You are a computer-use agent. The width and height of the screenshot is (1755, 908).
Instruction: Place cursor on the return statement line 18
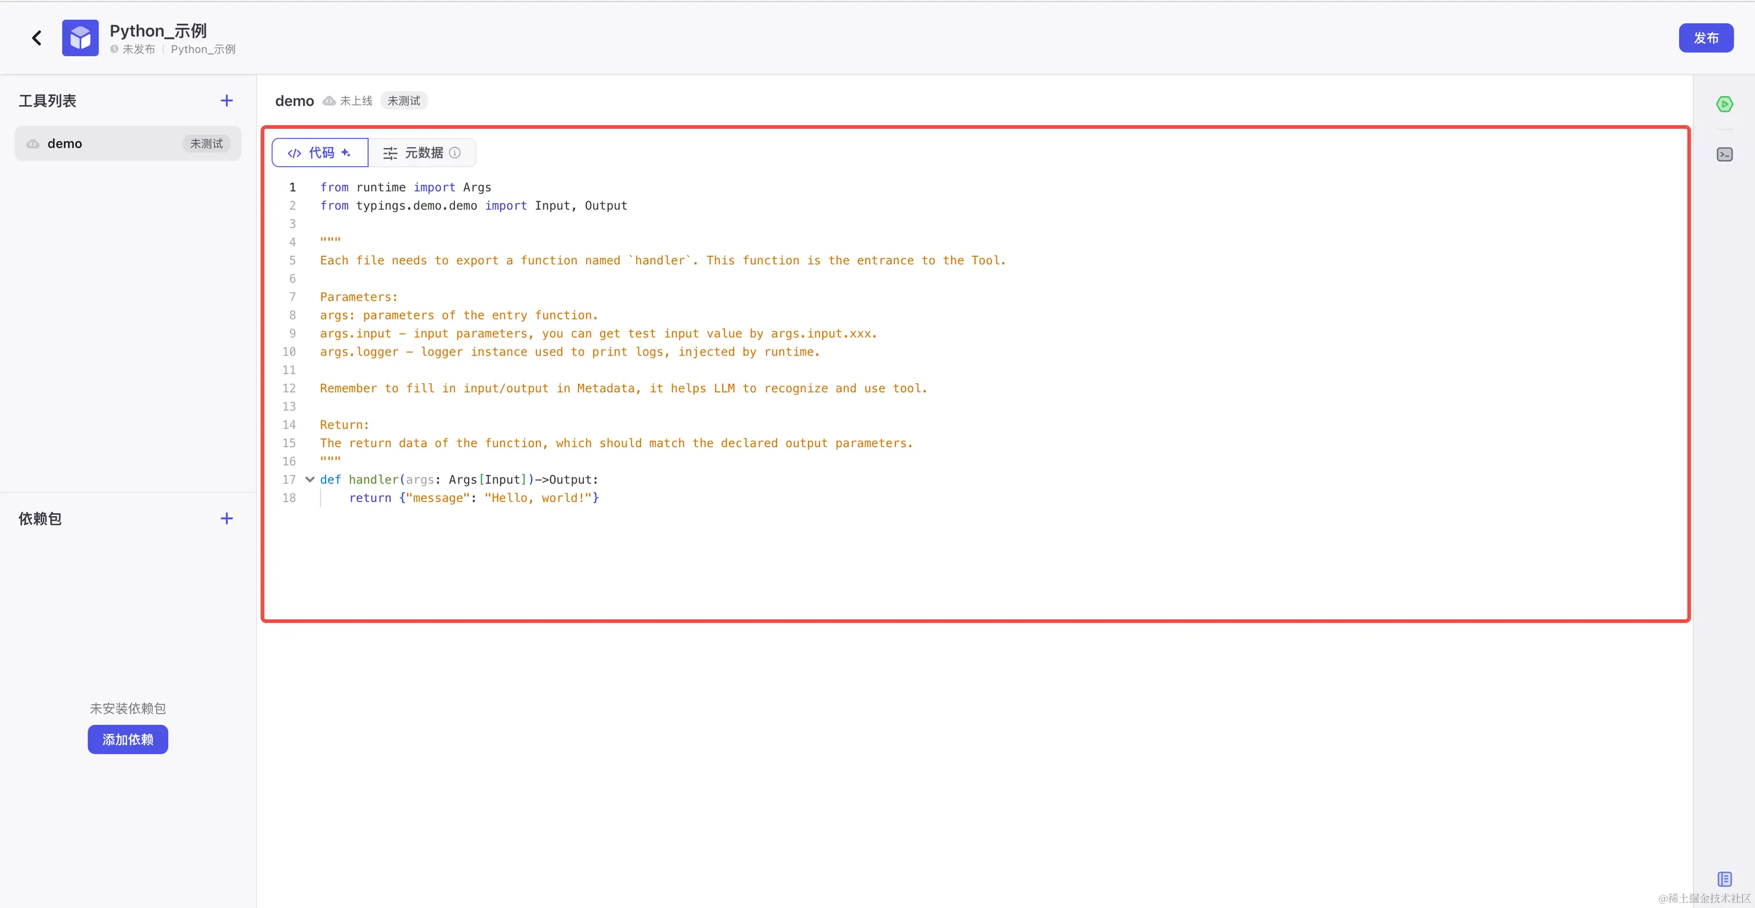(474, 497)
